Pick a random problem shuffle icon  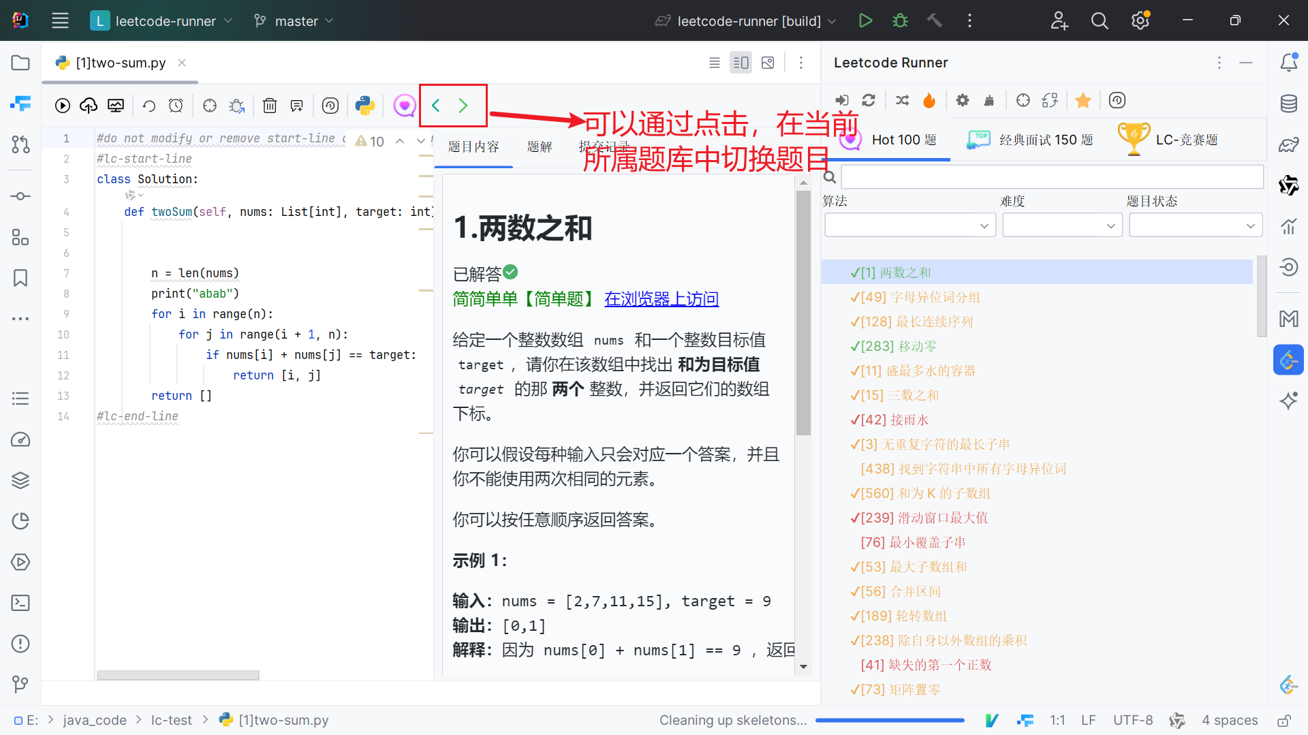tap(903, 101)
